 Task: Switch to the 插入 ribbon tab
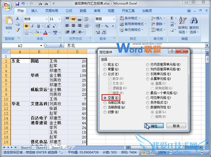click(34, 11)
